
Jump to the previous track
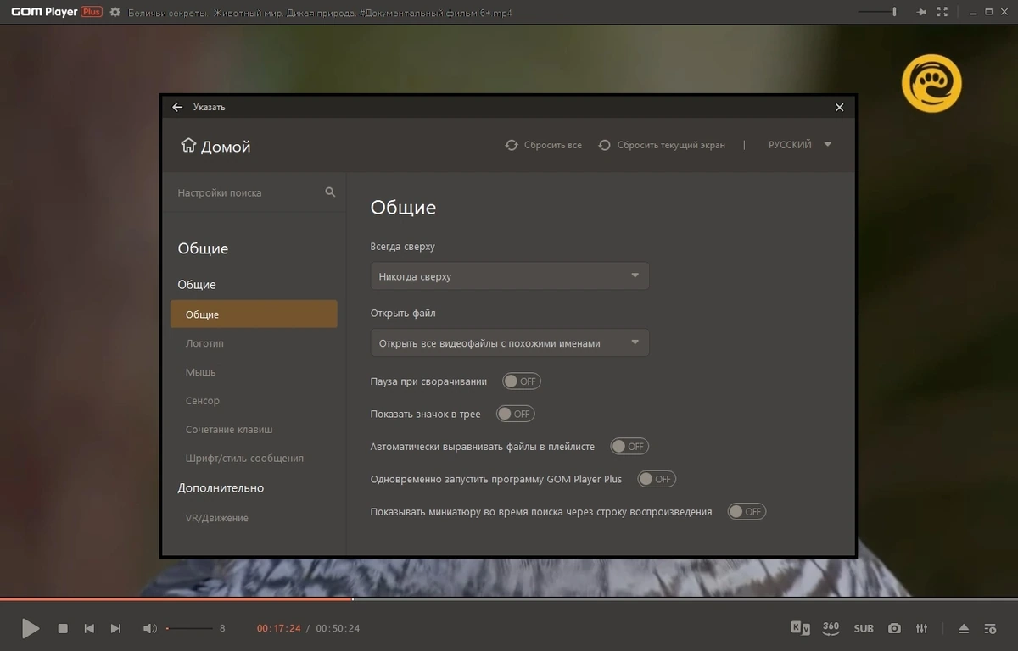[89, 628]
